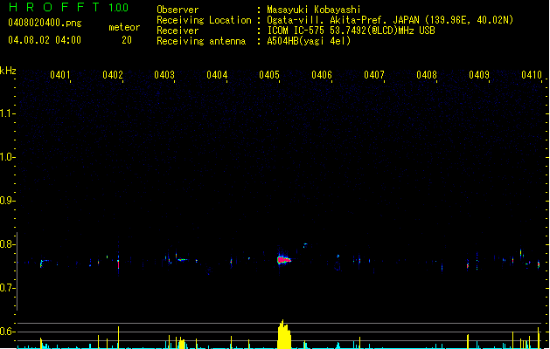Click the 0410 time marker

(532, 74)
